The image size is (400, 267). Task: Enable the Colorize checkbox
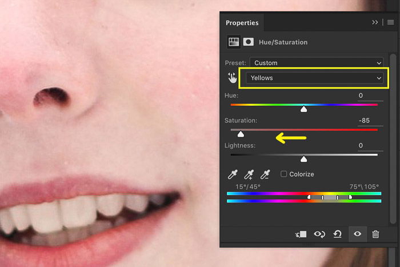(283, 174)
